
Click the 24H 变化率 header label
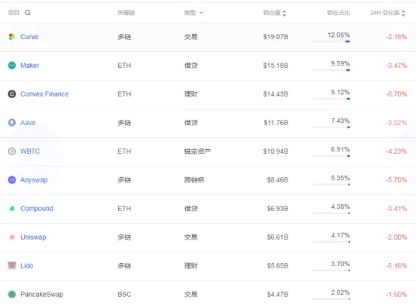click(385, 13)
